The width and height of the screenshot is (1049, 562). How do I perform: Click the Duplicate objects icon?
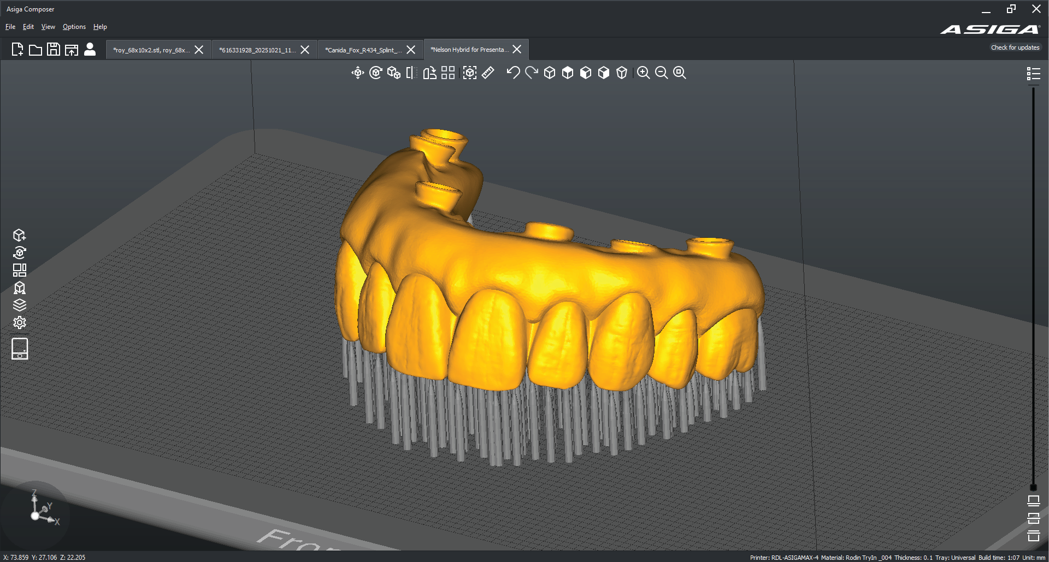click(393, 73)
